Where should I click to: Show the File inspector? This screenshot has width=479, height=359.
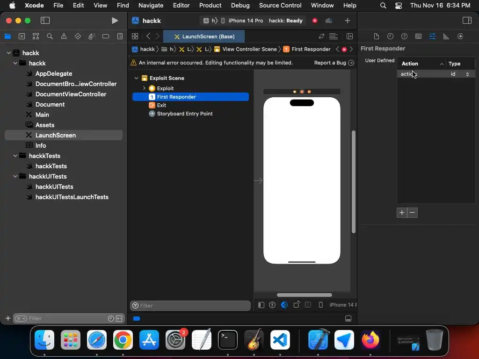click(x=377, y=36)
